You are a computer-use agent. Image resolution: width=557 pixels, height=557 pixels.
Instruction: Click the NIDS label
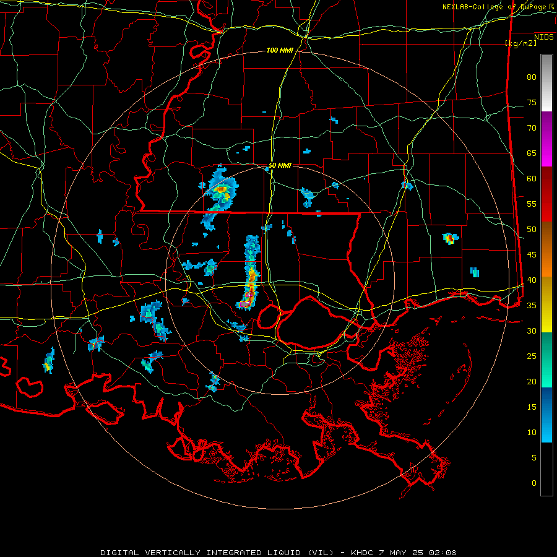coord(543,37)
